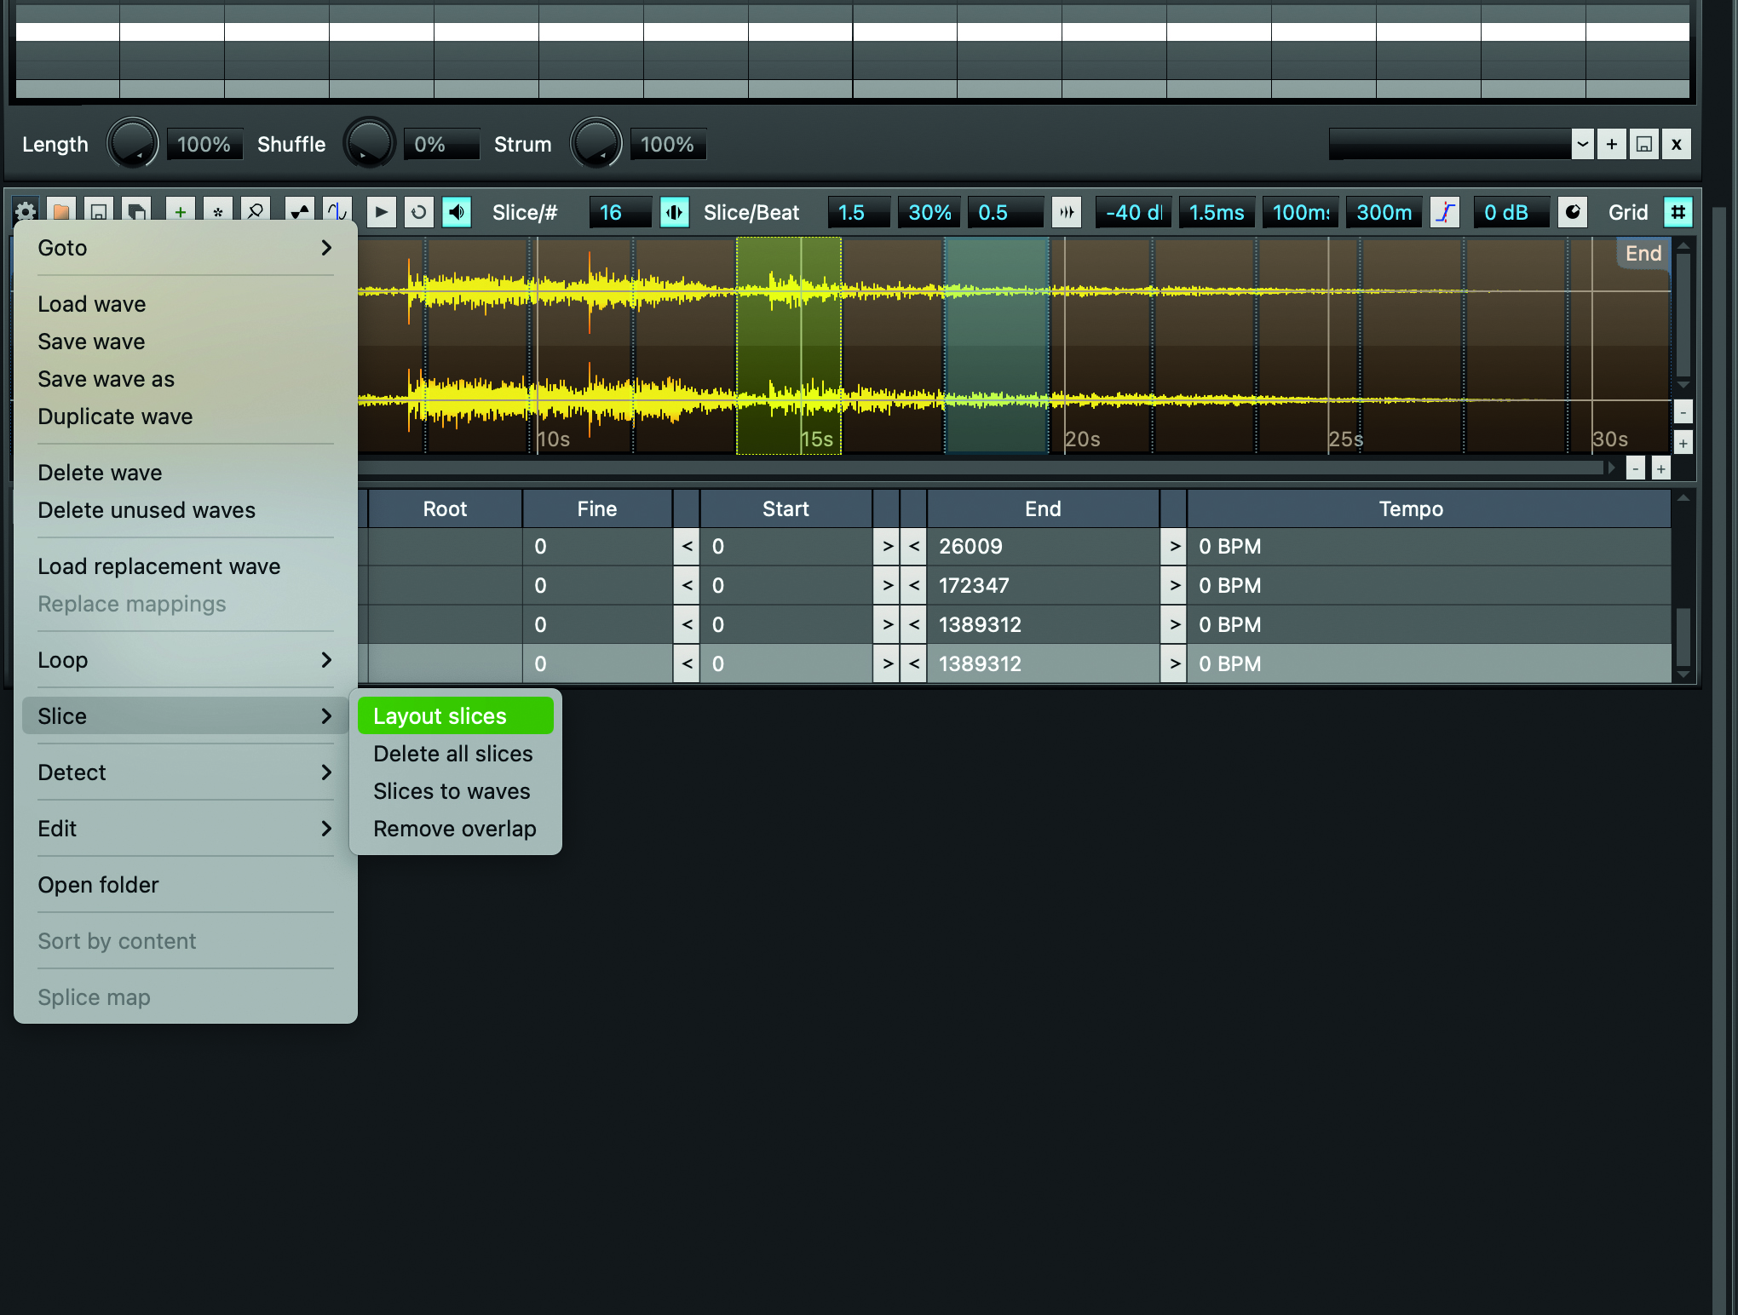Toggle Grid snapping with the # button
Image resolution: width=1738 pixels, height=1315 pixels.
click(x=1678, y=211)
